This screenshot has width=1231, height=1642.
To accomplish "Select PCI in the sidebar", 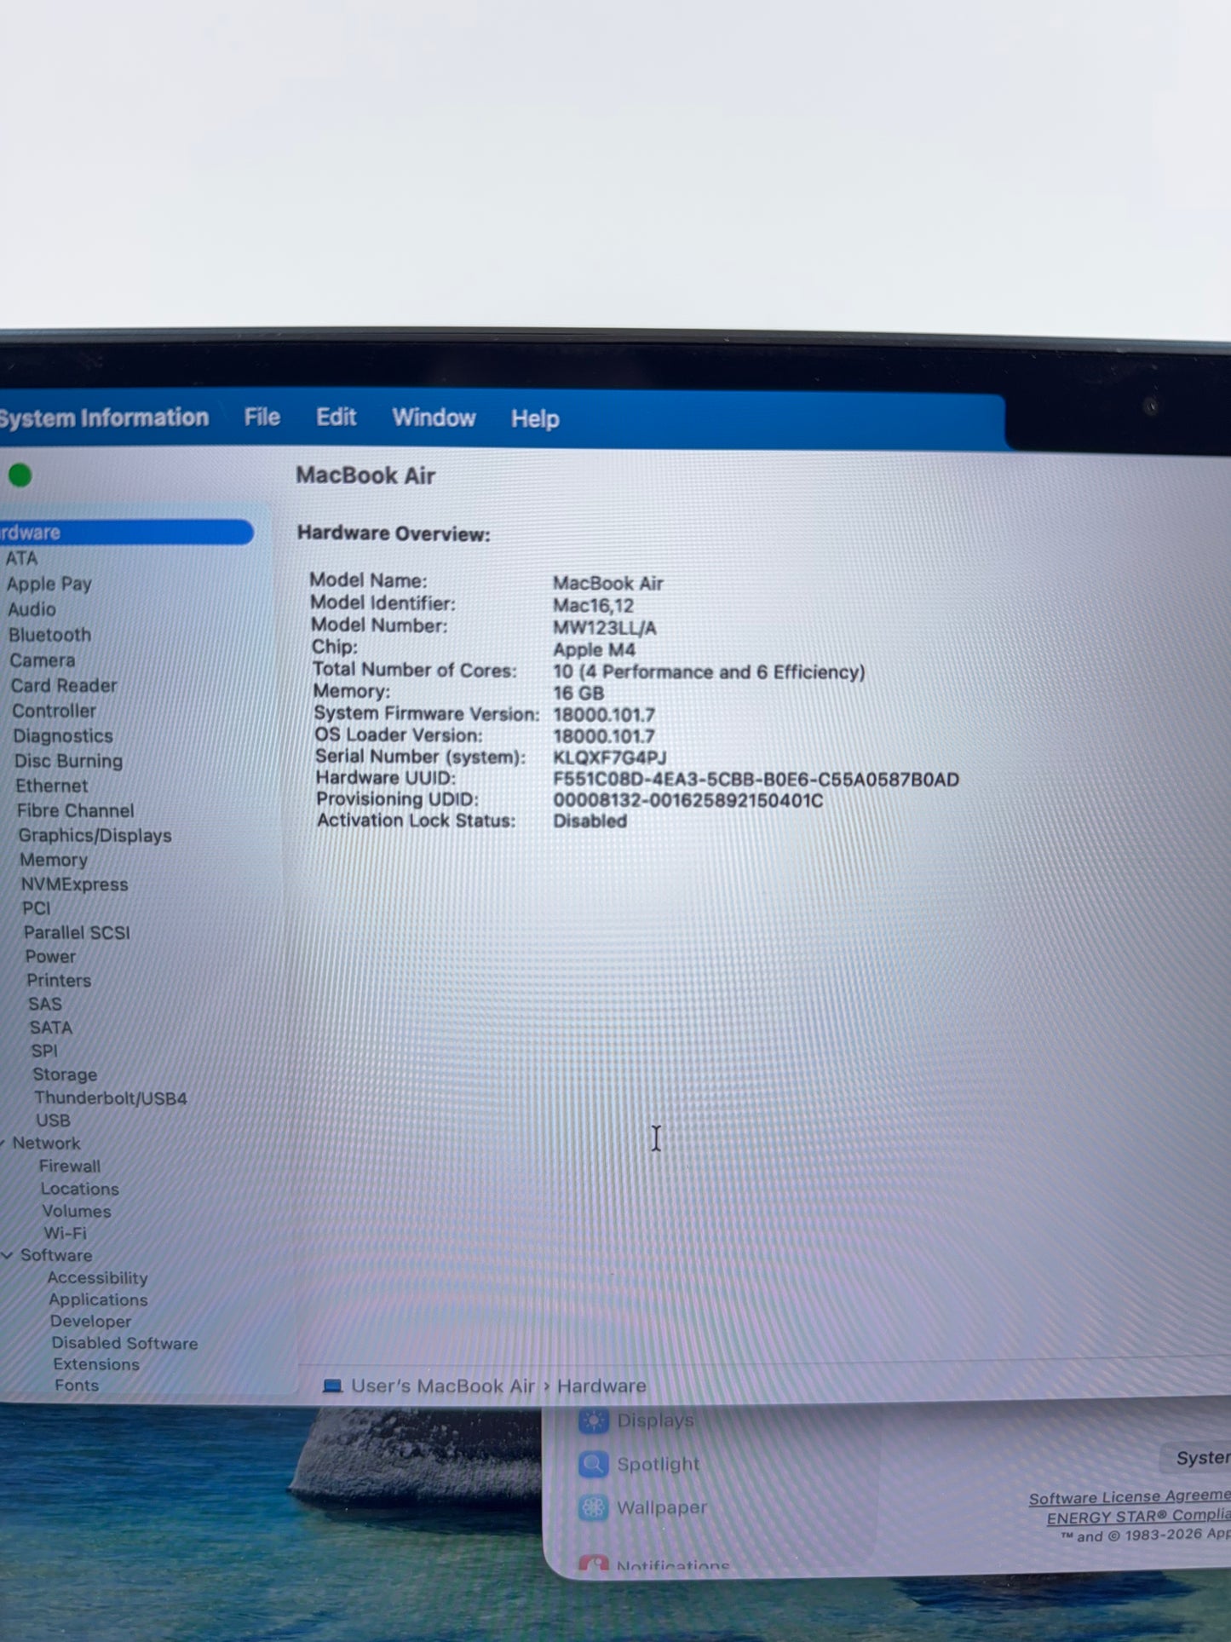I will [x=37, y=908].
